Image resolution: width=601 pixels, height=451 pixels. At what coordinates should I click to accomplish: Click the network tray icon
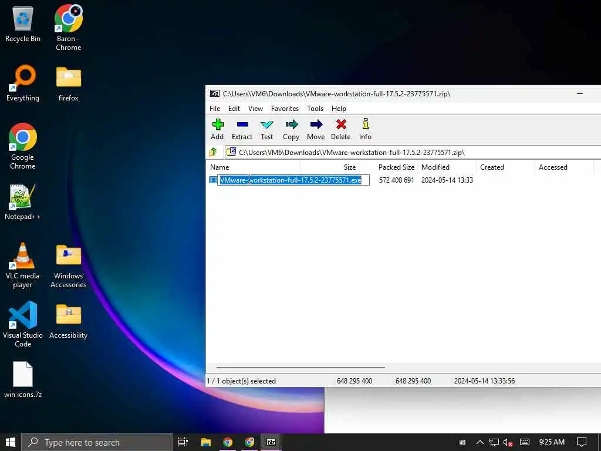494,442
